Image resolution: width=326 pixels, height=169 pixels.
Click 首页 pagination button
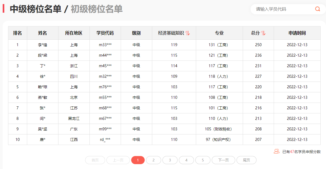click(x=95, y=160)
